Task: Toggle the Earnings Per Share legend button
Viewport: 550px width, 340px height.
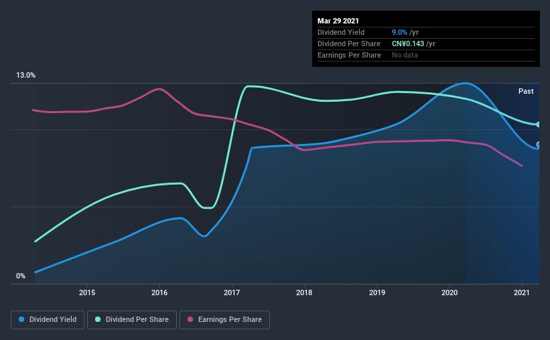Action: click(x=225, y=320)
